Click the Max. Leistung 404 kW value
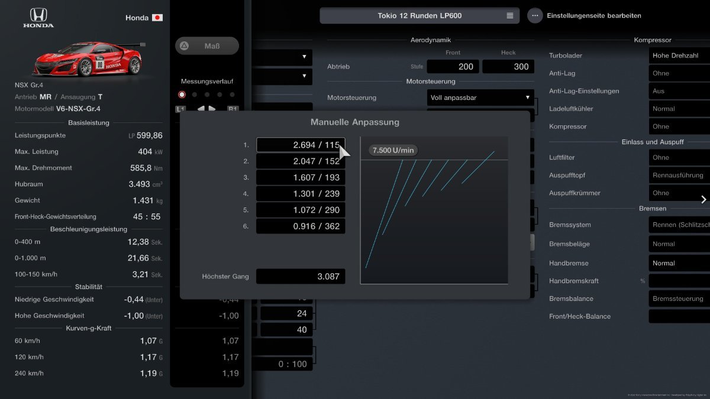Image resolution: width=710 pixels, height=399 pixels. (150, 152)
